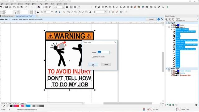The image size is (199, 112).
Task: Click the hammer tool icon in toolbar
Action: (159, 7)
